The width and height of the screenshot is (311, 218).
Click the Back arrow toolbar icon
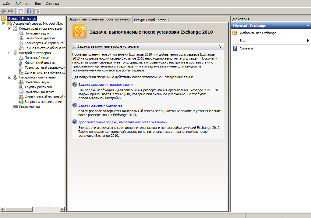click(x=4, y=11)
